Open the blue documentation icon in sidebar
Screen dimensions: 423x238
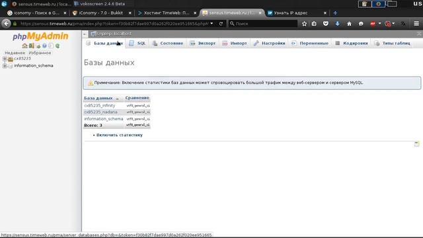(44, 46)
